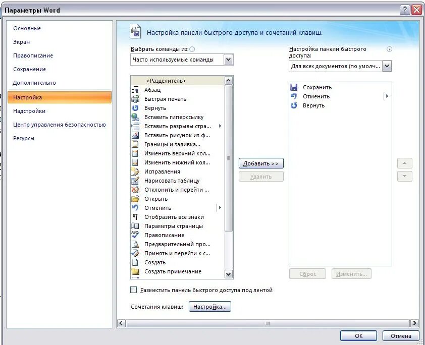Viewport: 425px width, 345px height.
Task: Open the Сохранение category
Action: pos(30,69)
